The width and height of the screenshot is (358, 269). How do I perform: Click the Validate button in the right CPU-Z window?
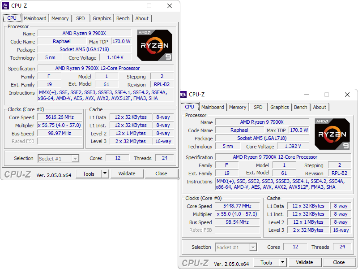pyautogui.click(x=305, y=262)
